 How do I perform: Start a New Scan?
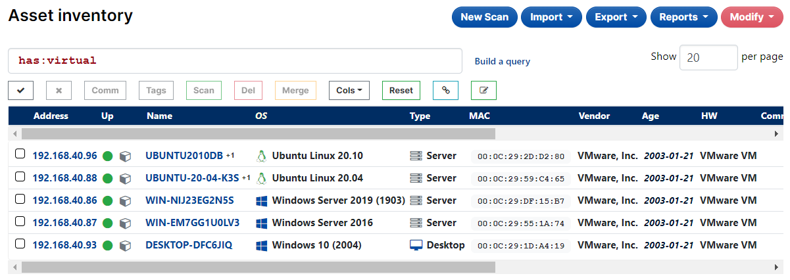485,17
